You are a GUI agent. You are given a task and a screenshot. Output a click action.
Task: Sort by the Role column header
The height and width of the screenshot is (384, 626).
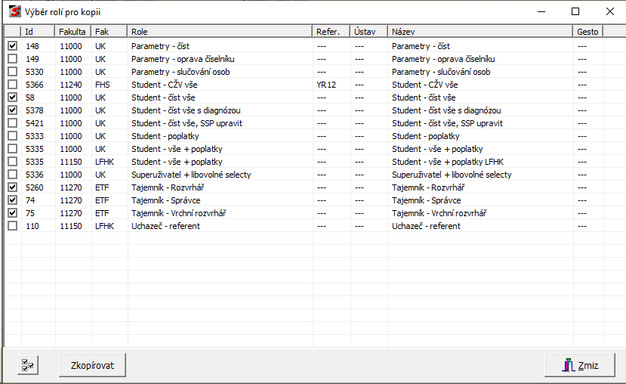click(219, 32)
